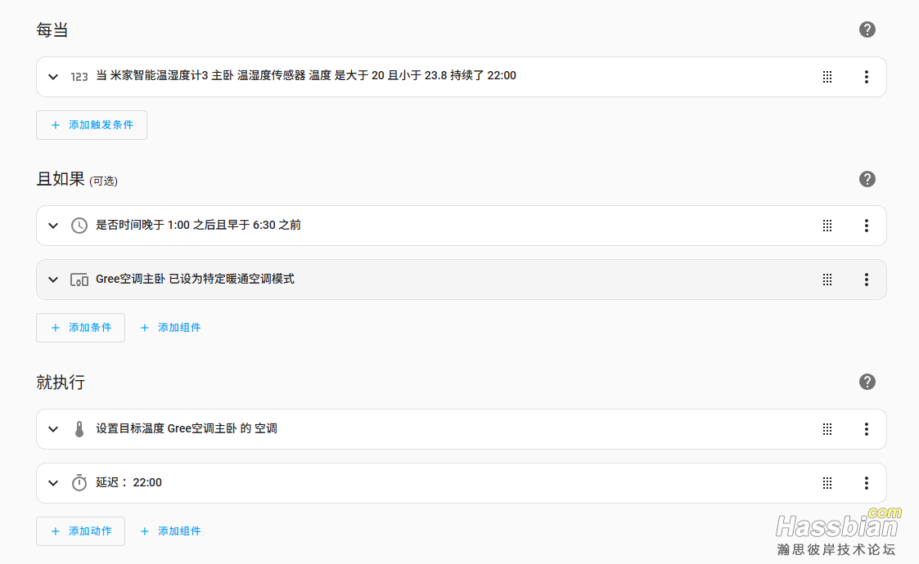Click the stopwatch icon on the 延迟 action
The height and width of the screenshot is (564, 919).
(x=79, y=482)
